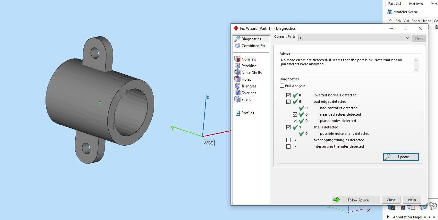This screenshot has height=220, width=438.
Task: Click the Advice box scroll down arrow
Action: click(x=416, y=69)
